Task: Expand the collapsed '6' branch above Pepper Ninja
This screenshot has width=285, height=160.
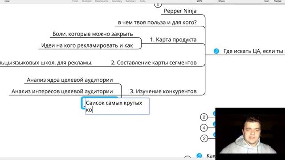Action: [x=158, y=4]
